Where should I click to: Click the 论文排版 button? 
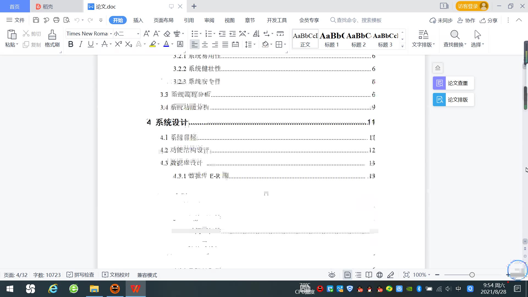(453, 100)
